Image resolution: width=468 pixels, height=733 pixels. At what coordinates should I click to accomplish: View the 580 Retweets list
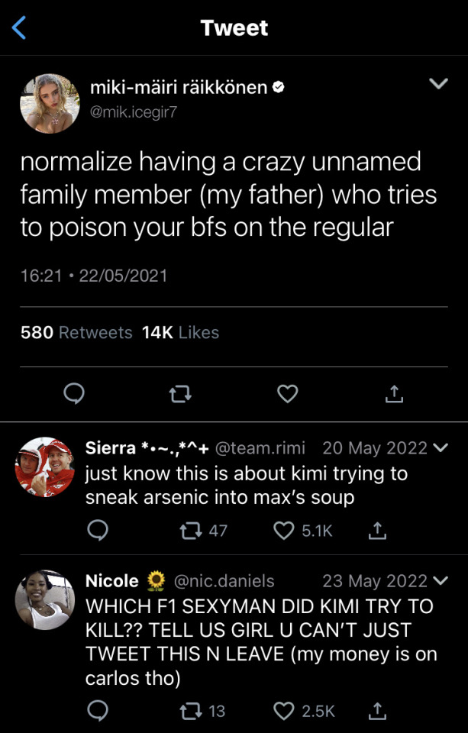coord(76,333)
